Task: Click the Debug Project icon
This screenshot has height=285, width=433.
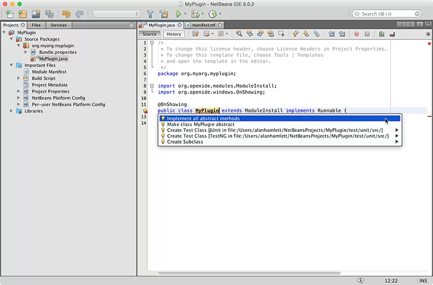Action: pos(195,14)
